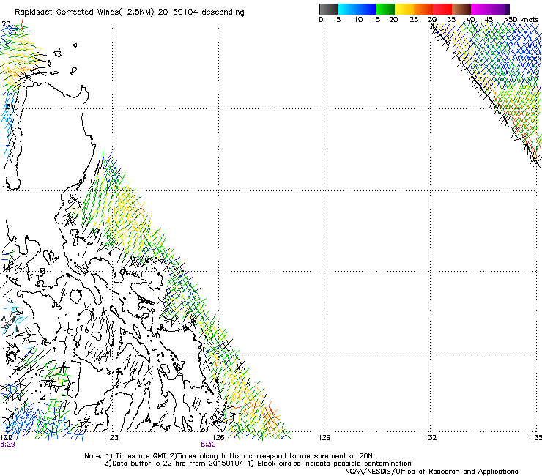
Task: Click the '18' latitude axis label
Action: 6,106
